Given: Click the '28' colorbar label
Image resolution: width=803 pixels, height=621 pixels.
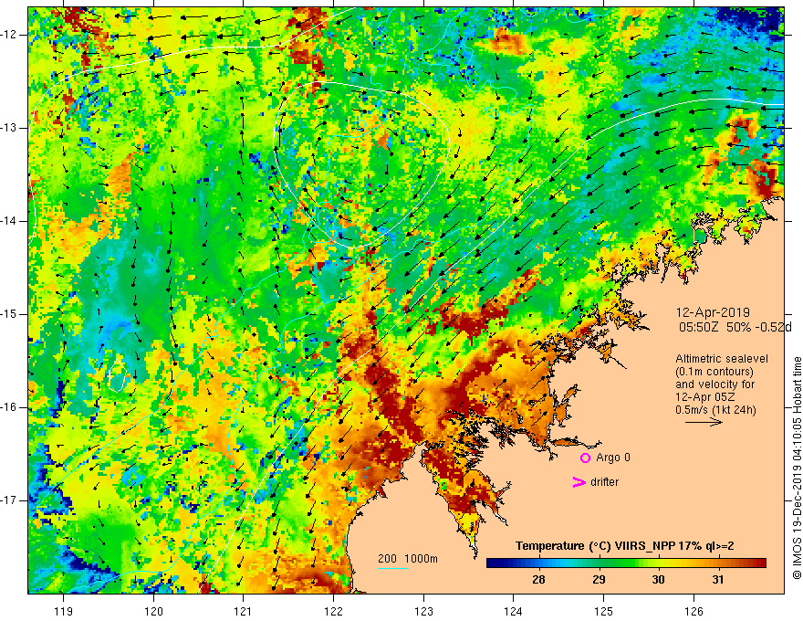Looking at the screenshot, I should pos(538,580).
